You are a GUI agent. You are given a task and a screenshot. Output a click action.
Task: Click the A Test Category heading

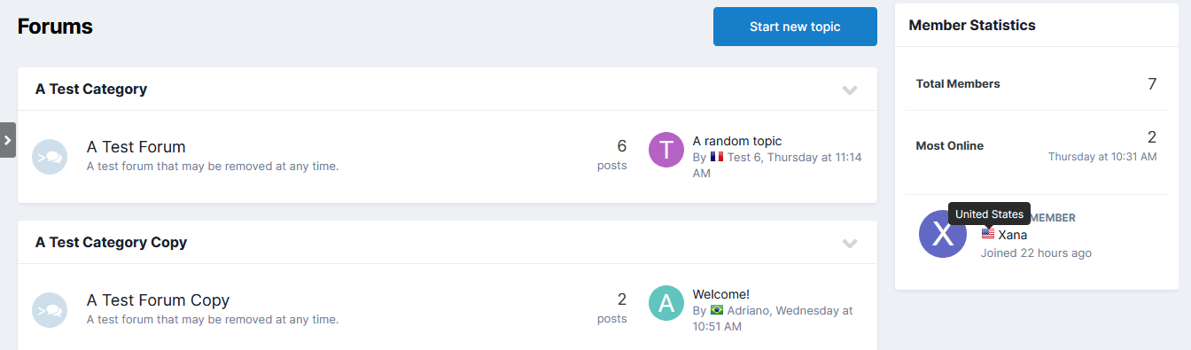[x=91, y=89]
